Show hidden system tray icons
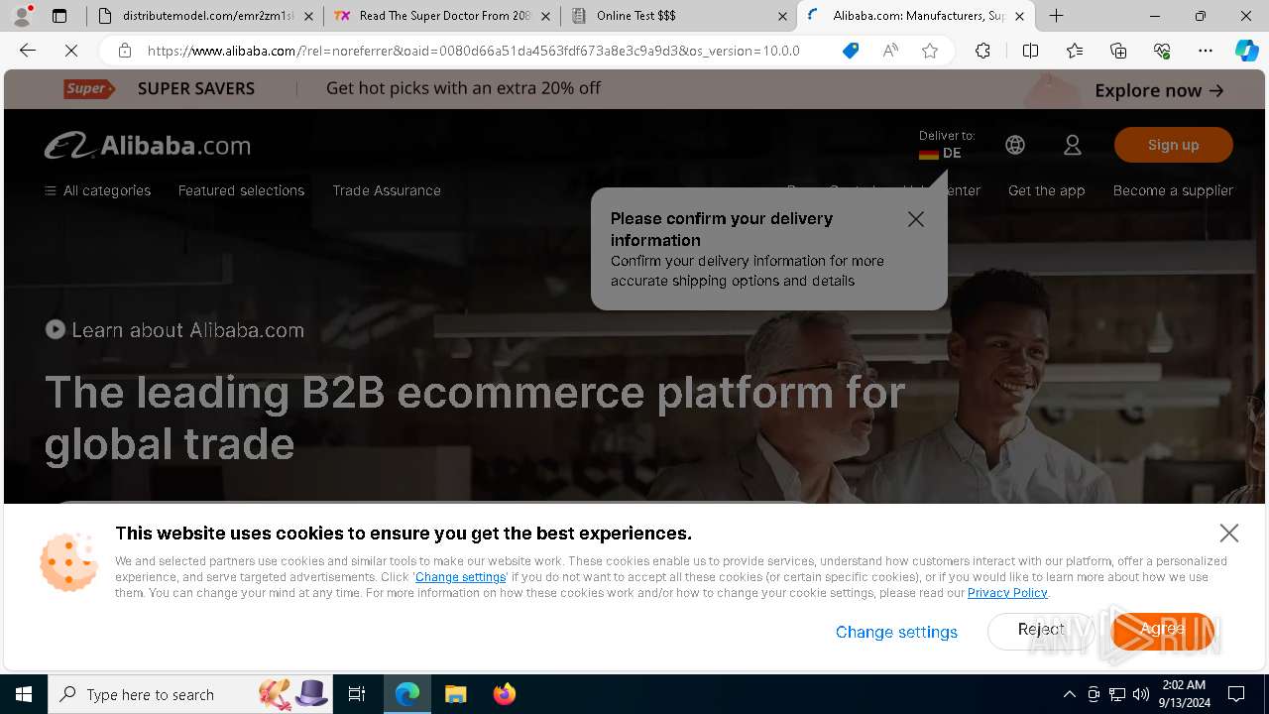 [x=1069, y=694]
